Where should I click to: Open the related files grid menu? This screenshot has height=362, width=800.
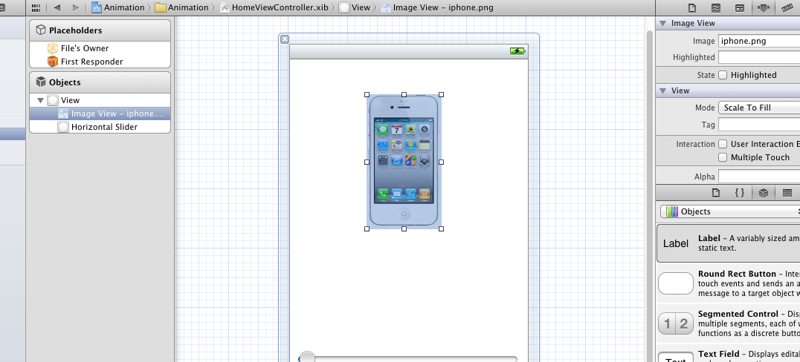tap(36, 7)
